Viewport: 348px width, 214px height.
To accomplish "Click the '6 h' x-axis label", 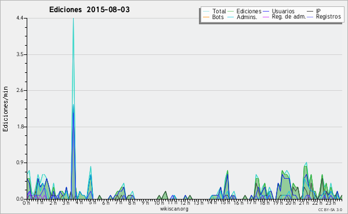I will click(x=106, y=203).
